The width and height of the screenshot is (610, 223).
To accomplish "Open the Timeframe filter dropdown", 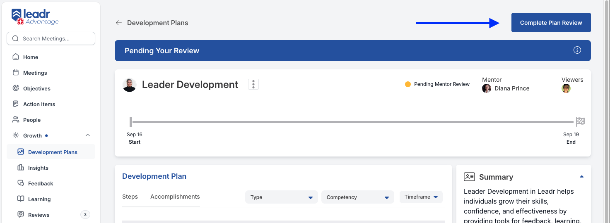I will click(x=421, y=197).
